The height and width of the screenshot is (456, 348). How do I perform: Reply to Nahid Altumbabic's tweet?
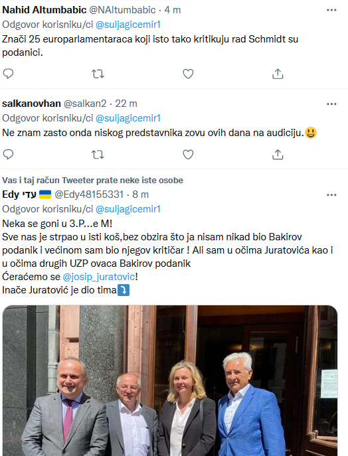click(x=8, y=74)
